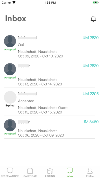
Task: Tap the UM 8460 price amount
Action: (x=91, y=122)
